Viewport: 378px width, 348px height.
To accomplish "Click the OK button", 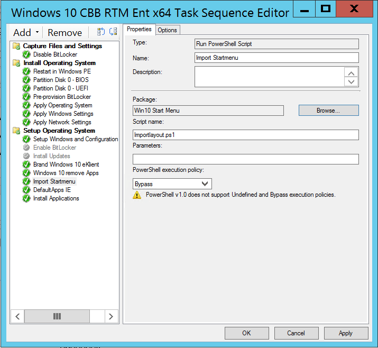I will (246, 333).
